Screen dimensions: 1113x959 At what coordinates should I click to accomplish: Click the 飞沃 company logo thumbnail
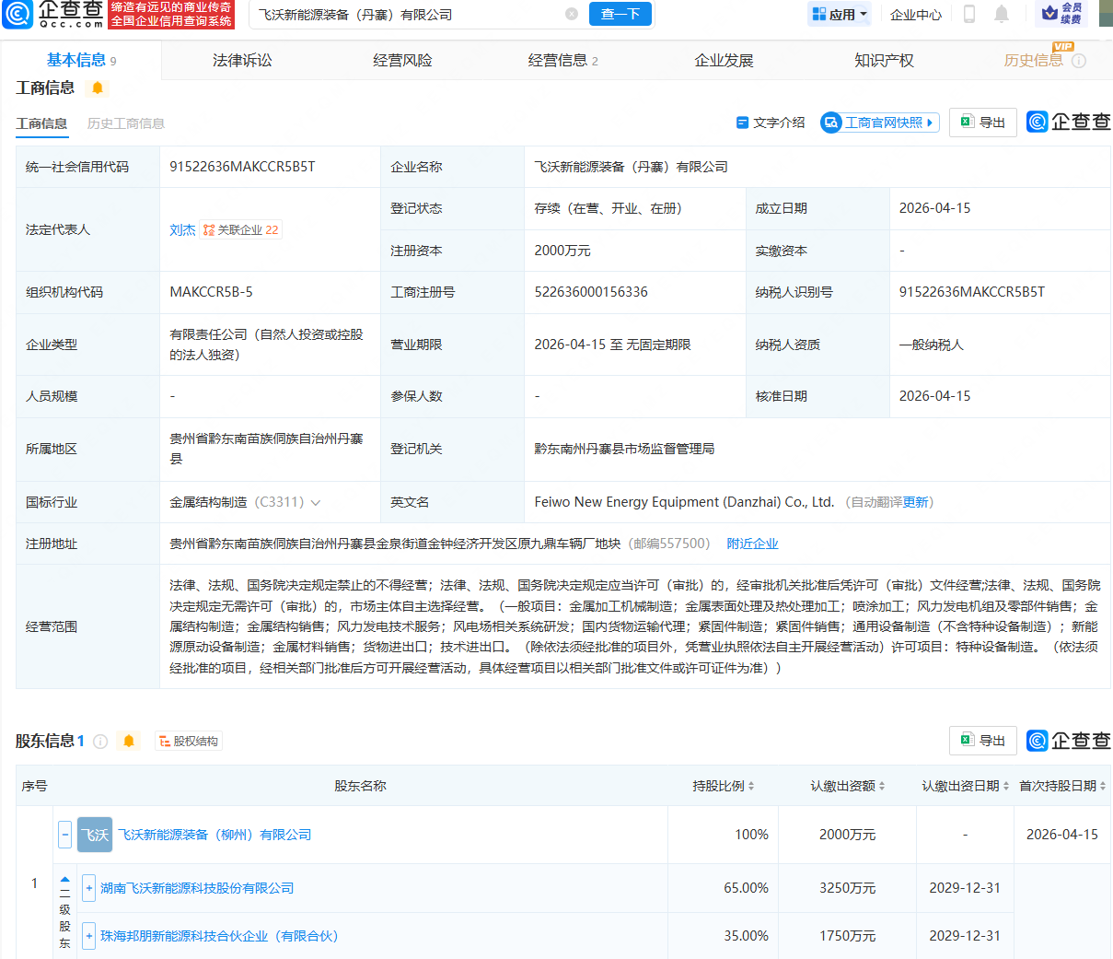click(95, 836)
